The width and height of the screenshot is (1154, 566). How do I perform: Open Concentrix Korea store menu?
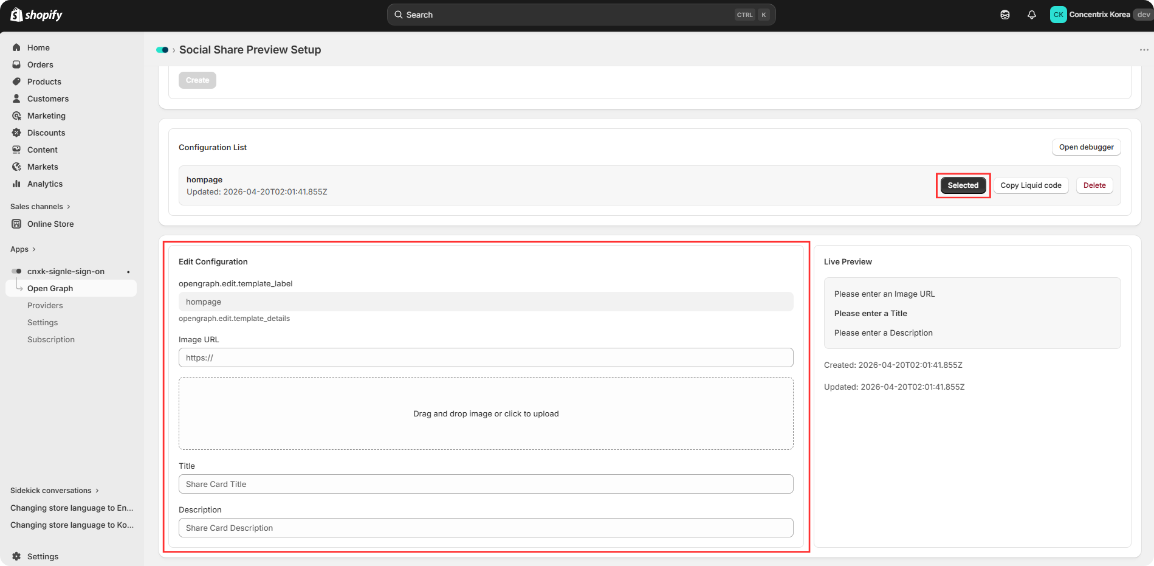(1101, 15)
